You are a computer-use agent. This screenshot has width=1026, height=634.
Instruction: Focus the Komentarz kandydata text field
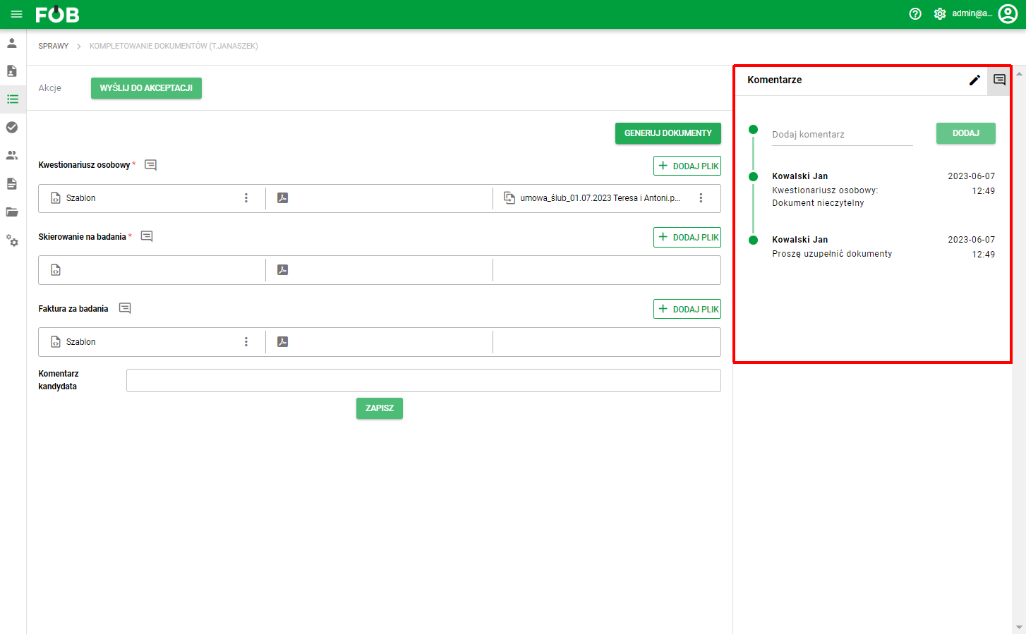pos(423,380)
